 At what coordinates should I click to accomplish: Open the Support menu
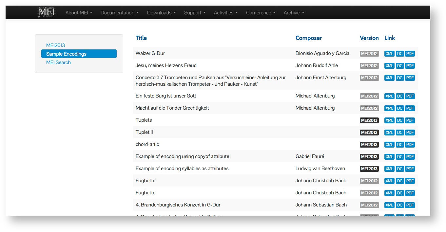(195, 13)
